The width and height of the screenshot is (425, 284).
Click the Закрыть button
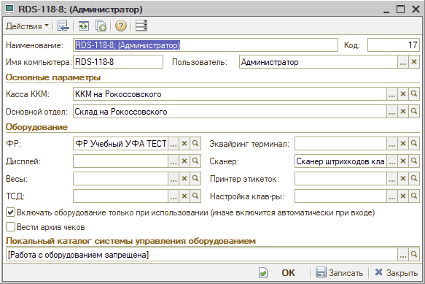[x=396, y=272]
